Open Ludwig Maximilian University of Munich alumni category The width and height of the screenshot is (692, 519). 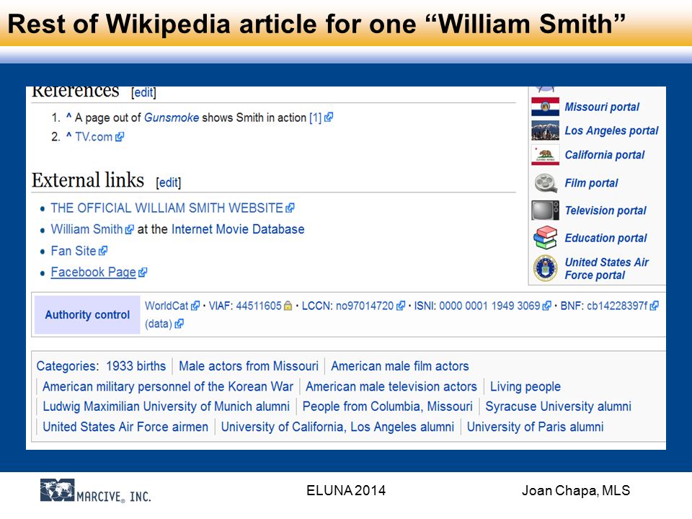(x=166, y=406)
